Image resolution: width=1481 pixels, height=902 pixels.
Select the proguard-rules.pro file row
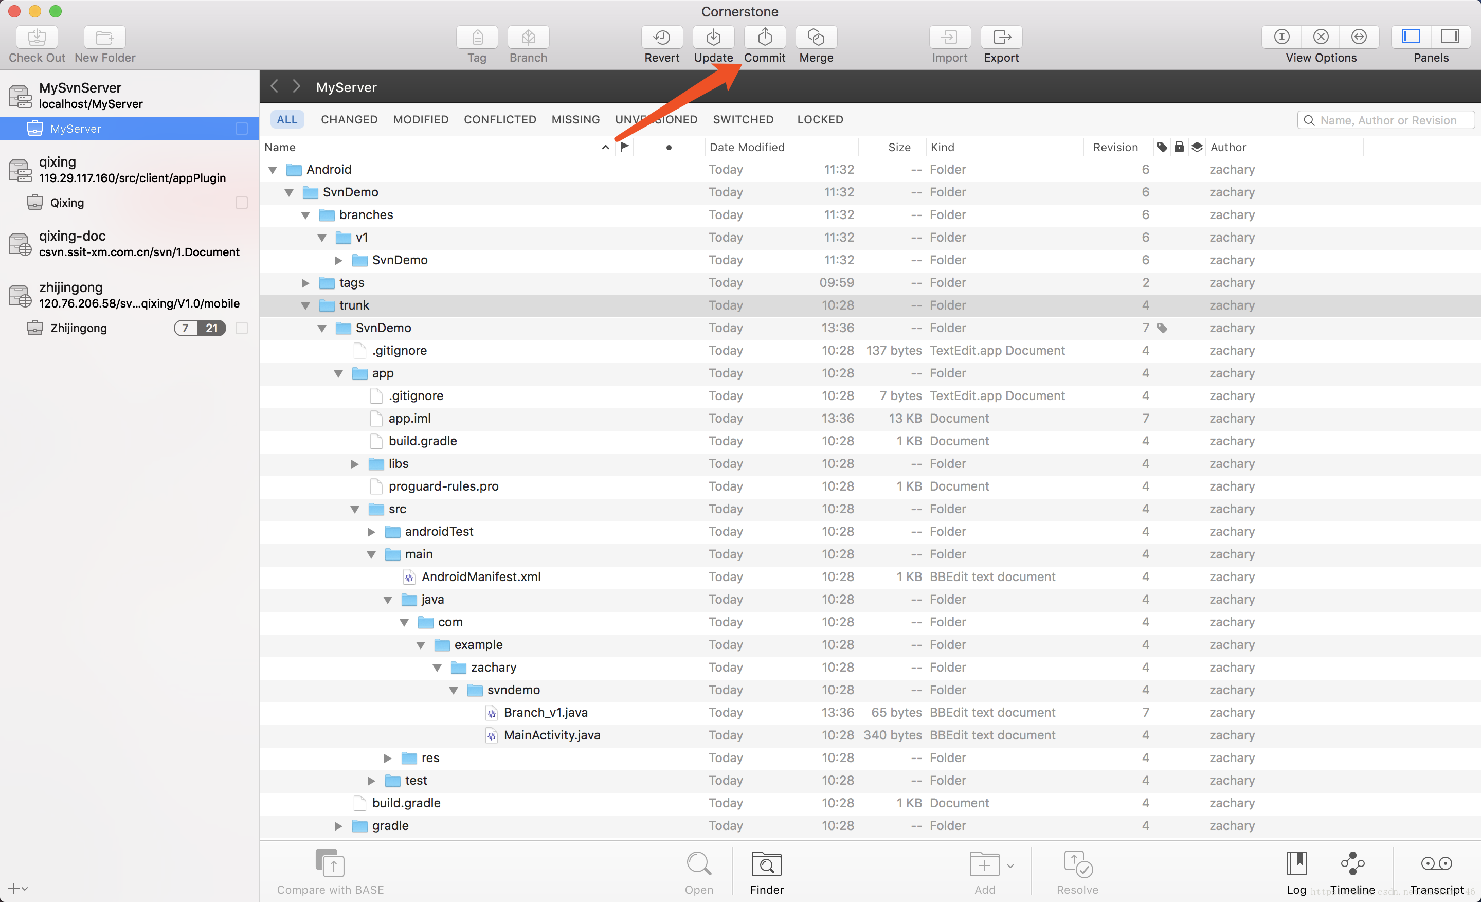click(x=870, y=487)
